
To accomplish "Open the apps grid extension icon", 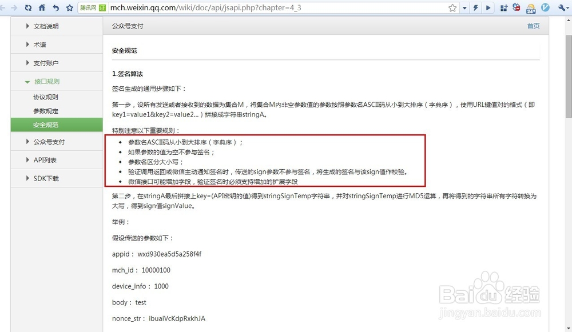I will coord(504,7).
